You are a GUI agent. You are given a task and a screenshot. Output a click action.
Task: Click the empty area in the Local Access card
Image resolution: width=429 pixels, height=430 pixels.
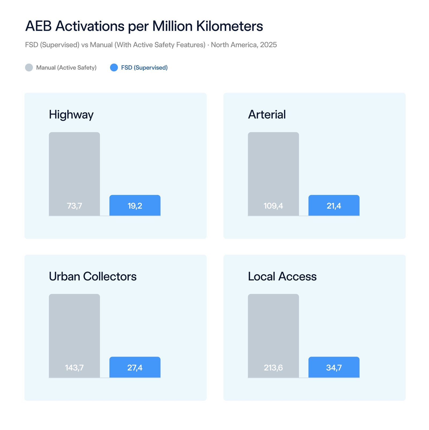pyautogui.click(x=381, y=322)
